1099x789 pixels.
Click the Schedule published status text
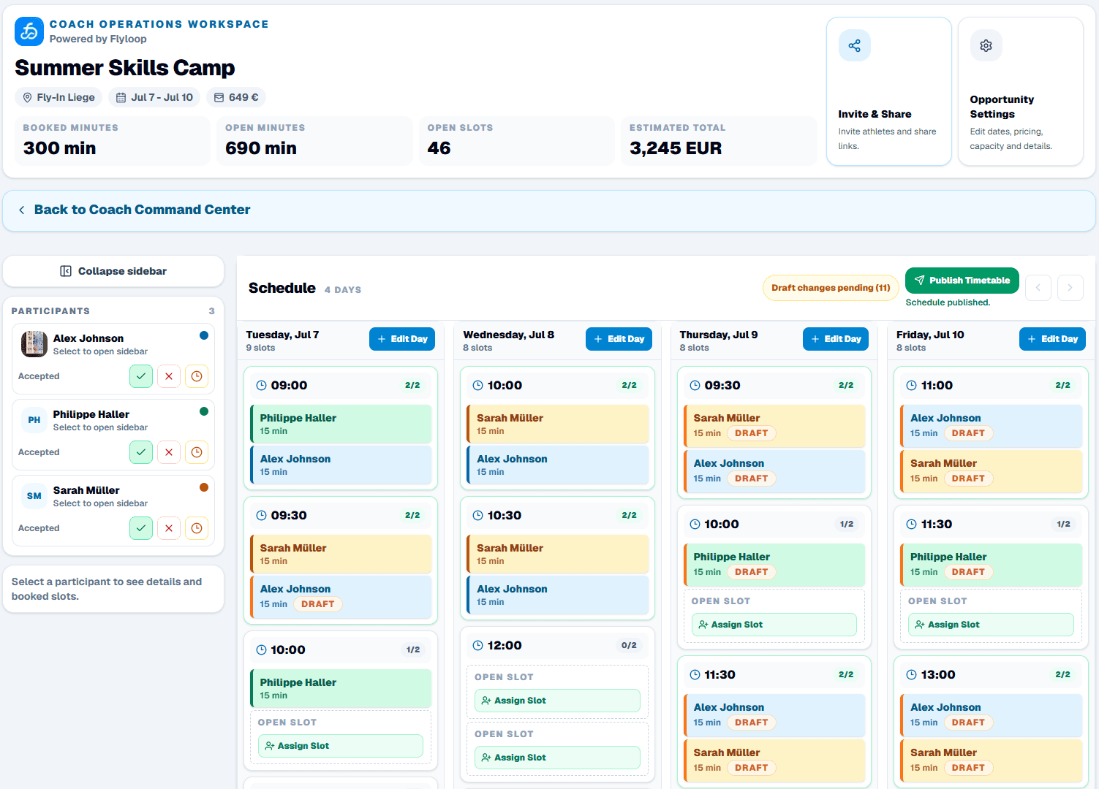point(948,302)
